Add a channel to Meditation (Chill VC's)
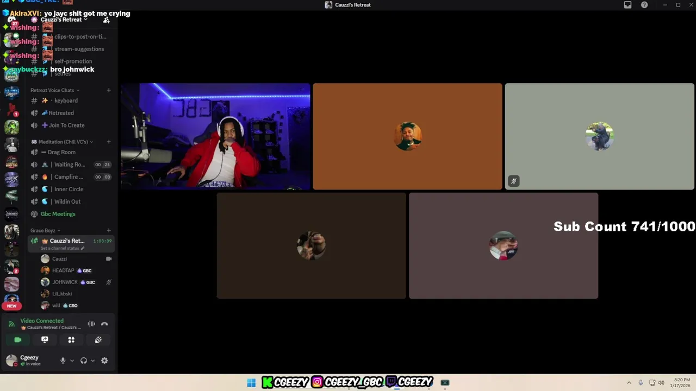This screenshot has height=391, width=696. (109, 142)
